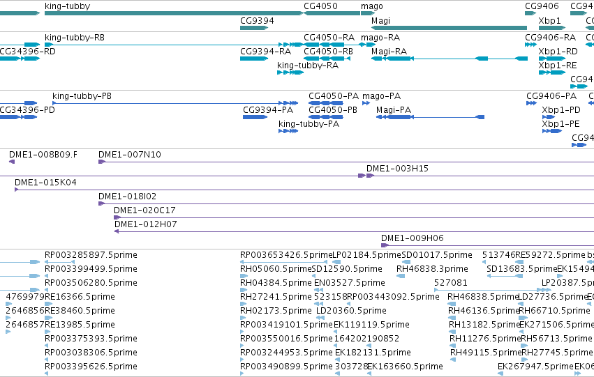The height and width of the screenshot is (377, 594).
Task: Click the mago-RA transcript label
Action: (380, 38)
